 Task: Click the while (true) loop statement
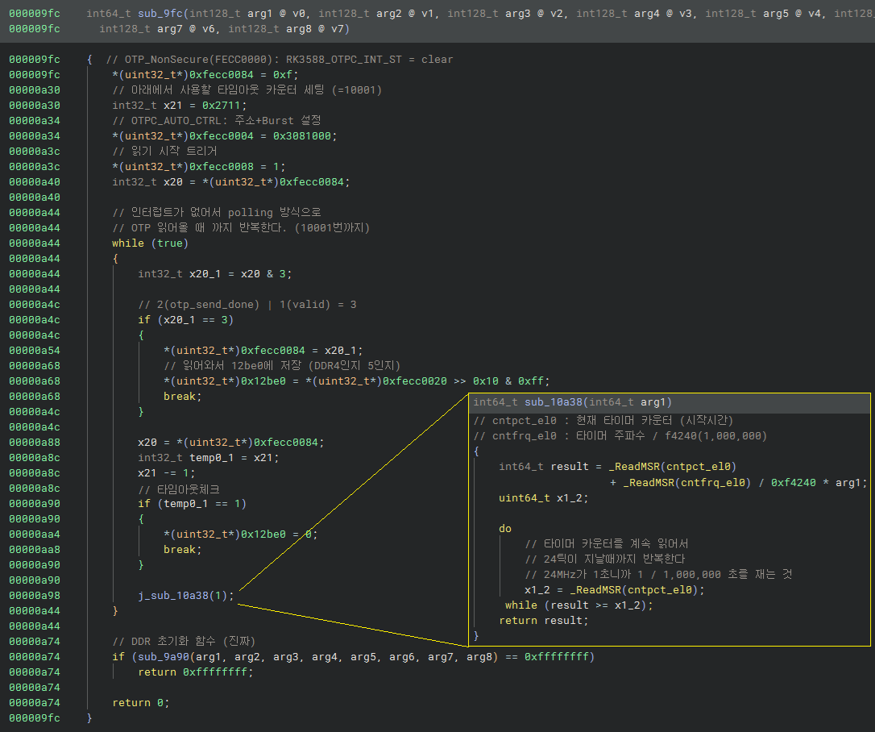point(150,243)
